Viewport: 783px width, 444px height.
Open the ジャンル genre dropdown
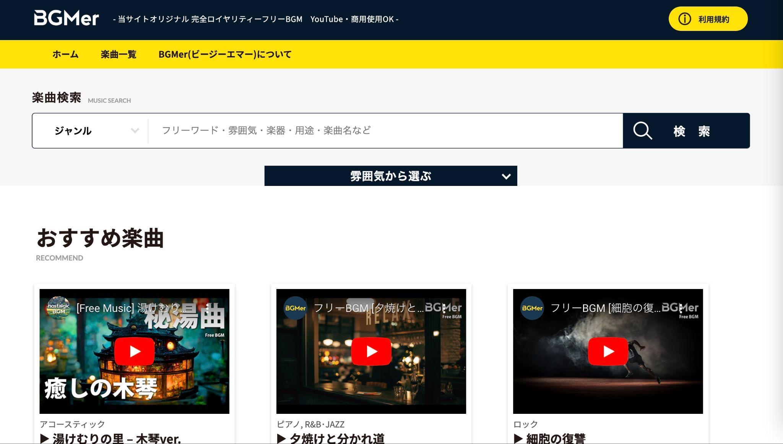point(90,131)
